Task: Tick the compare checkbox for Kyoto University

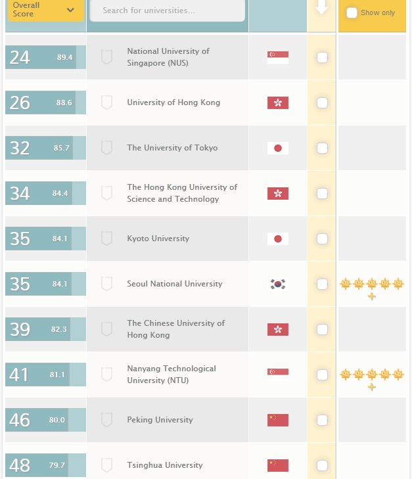Action: click(x=322, y=239)
